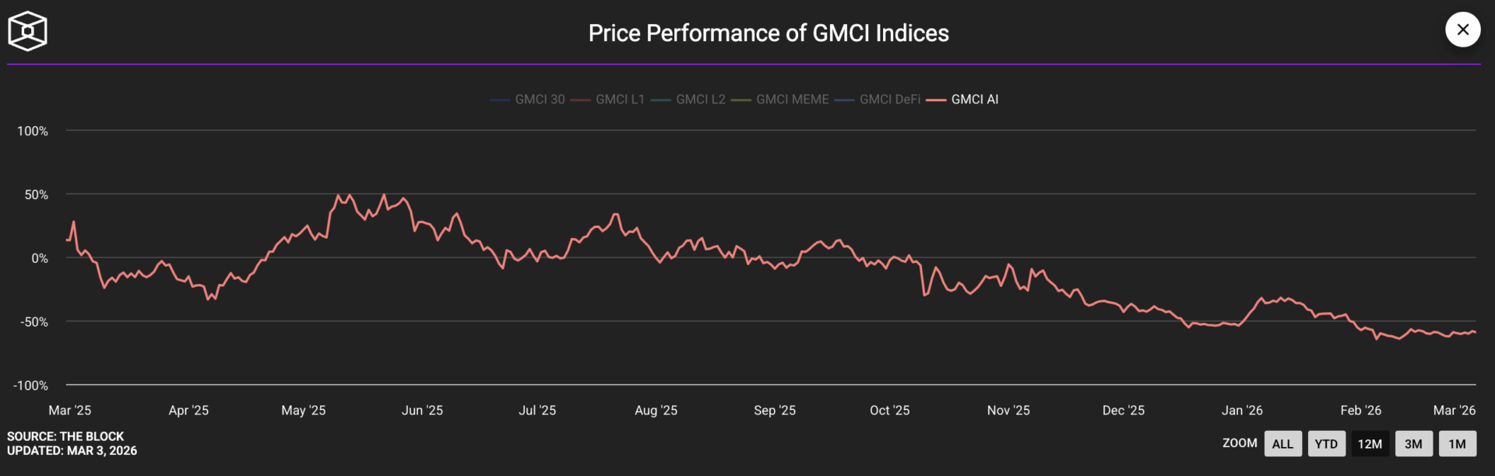Zoom chart to 1M
Screen dimensions: 1495x476
pyautogui.click(x=1457, y=444)
